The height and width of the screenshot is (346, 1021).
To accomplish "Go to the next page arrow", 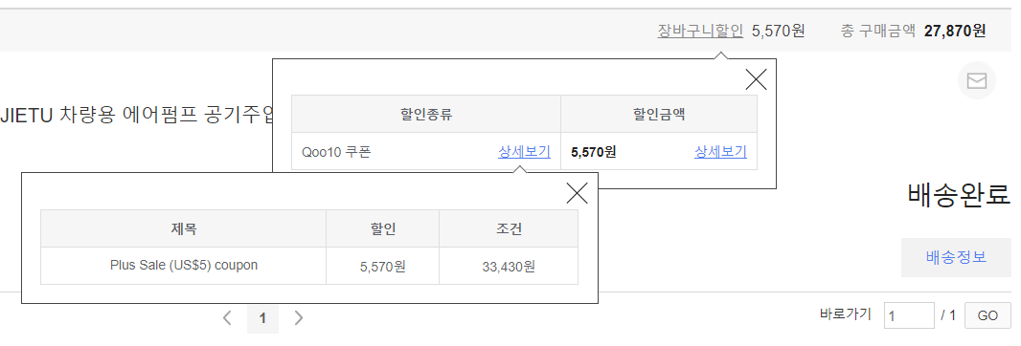I will 299,318.
